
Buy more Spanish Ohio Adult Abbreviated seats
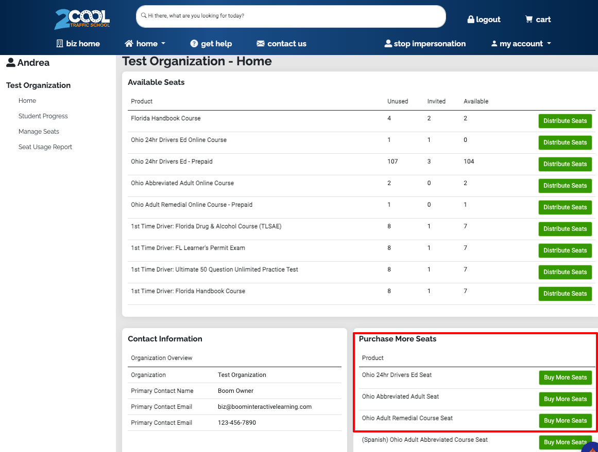tap(565, 442)
